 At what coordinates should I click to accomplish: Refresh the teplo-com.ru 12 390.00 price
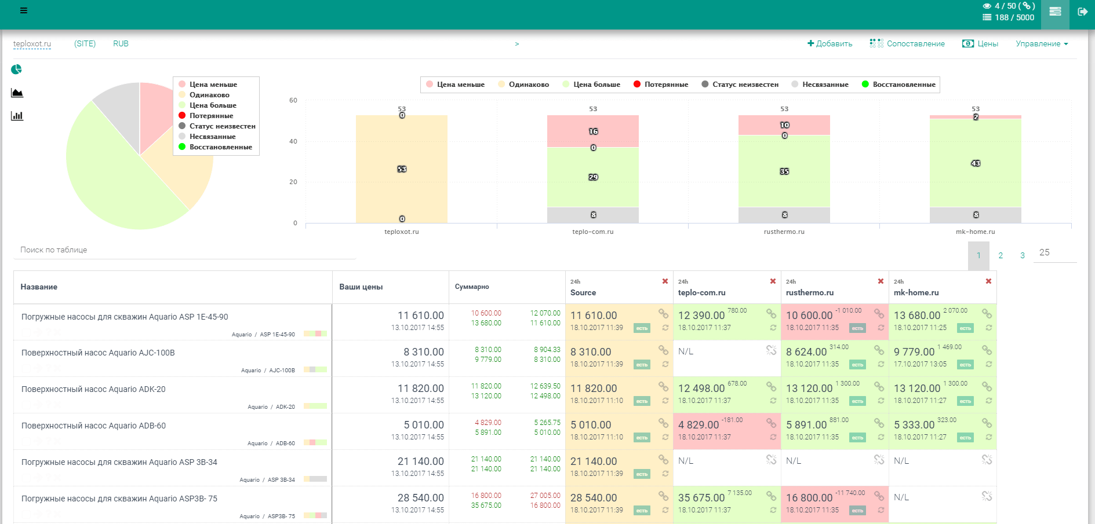tap(773, 328)
